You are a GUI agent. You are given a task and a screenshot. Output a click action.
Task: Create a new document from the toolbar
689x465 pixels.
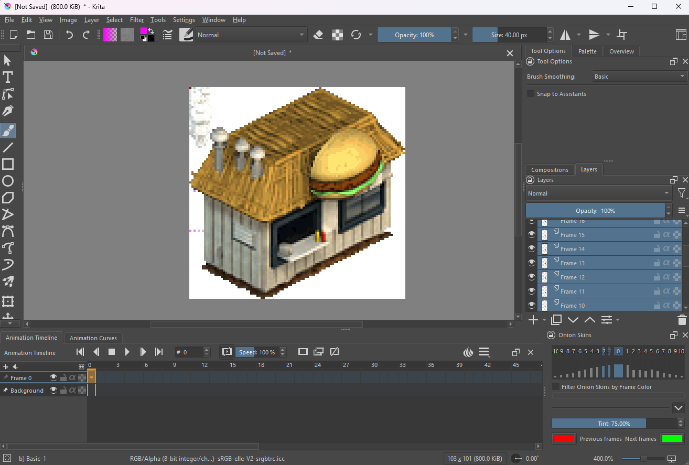14,35
